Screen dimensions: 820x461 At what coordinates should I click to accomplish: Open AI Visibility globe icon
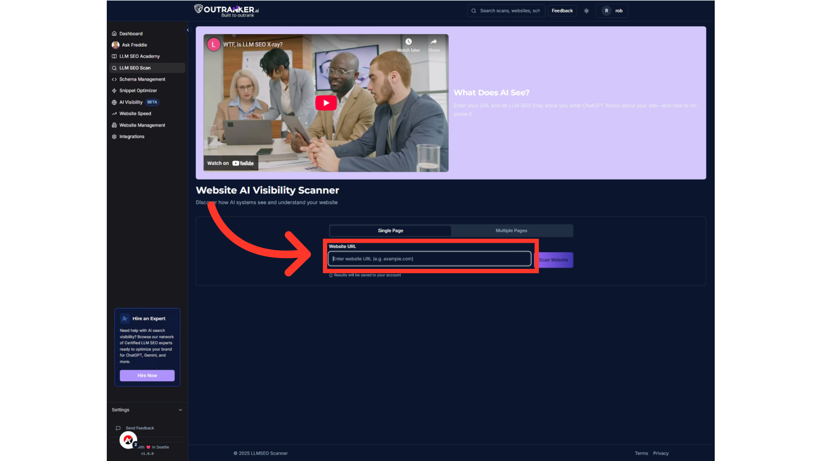114,102
